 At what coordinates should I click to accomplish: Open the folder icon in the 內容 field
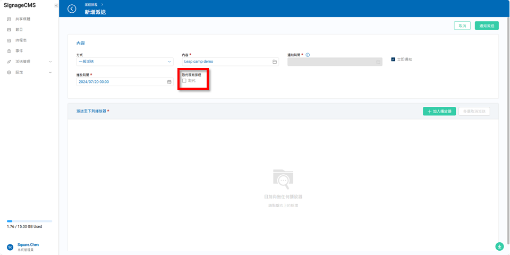(275, 62)
